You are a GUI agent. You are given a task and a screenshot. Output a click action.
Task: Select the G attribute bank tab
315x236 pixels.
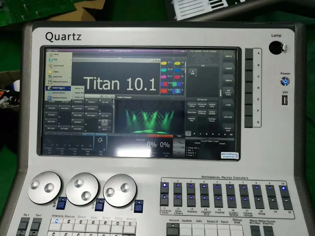pyautogui.click(x=207, y=134)
